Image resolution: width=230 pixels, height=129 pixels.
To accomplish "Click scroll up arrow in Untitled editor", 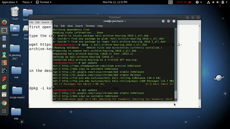I will [x=200, y=26].
